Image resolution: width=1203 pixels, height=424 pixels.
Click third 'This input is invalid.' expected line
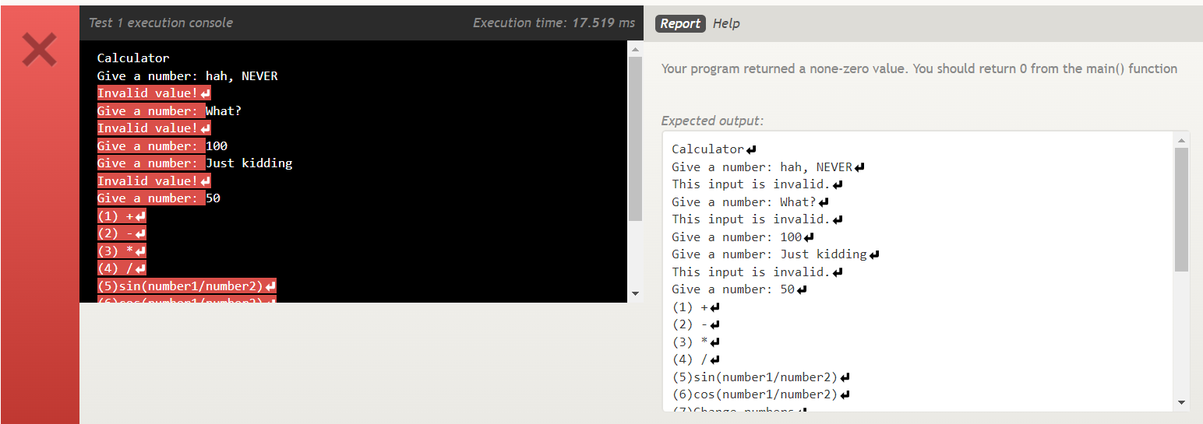(757, 272)
